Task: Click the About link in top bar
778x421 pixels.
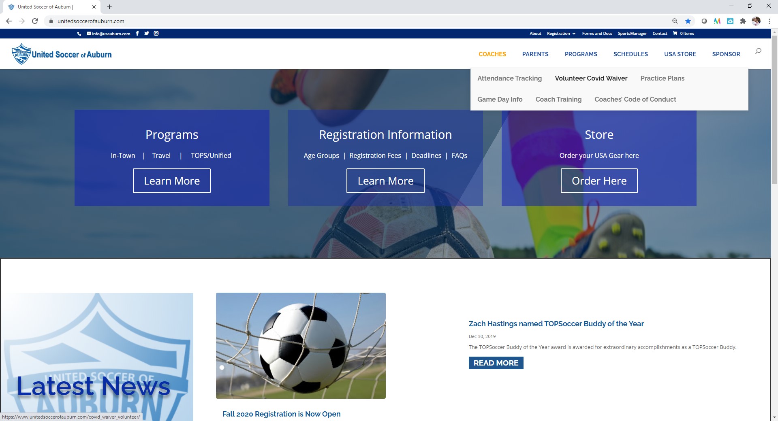Action: pyautogui.click(x=535, y=33)
